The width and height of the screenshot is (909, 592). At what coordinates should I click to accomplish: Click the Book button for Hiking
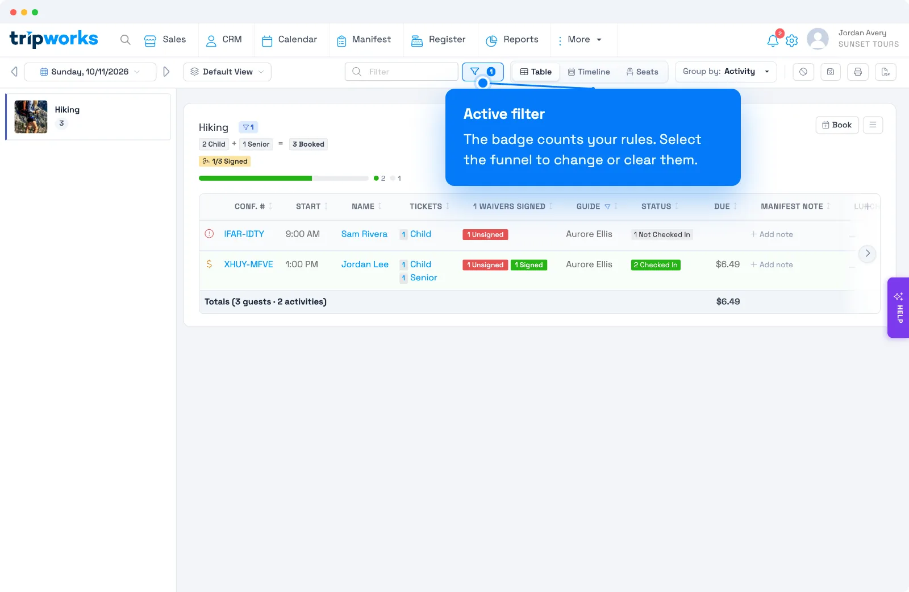pos(837,125)
